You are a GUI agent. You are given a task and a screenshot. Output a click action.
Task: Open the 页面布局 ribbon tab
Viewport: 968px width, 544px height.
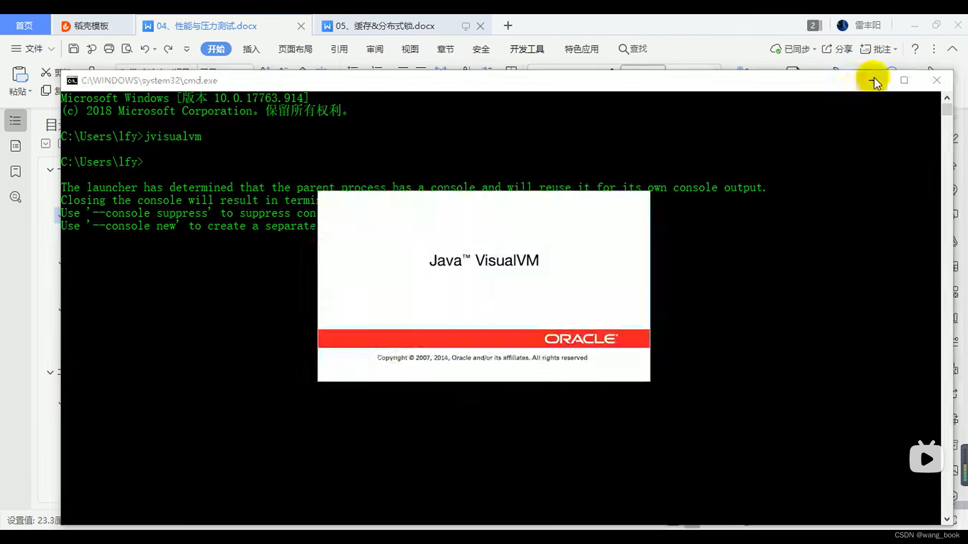click(295, 49)
